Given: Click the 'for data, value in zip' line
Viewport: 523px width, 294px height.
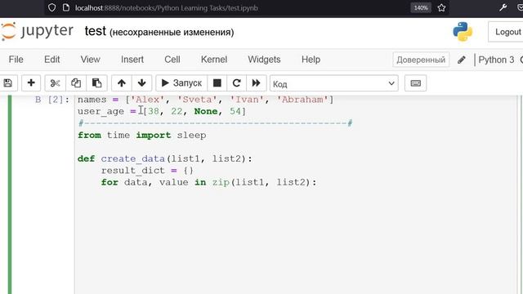Looking at the screenshot, I should [x=209, y=182].
